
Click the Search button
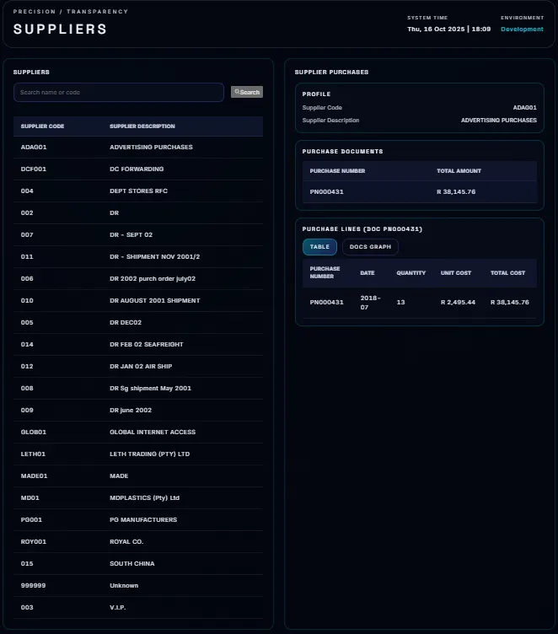click(x=247, y=92)
